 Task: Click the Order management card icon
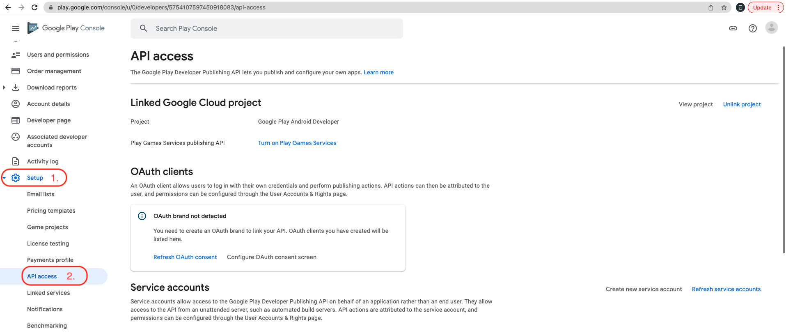pyautogui.click(x=16, y=71)
